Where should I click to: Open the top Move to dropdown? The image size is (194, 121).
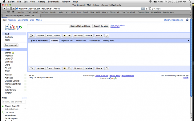[x=78, y=36]
